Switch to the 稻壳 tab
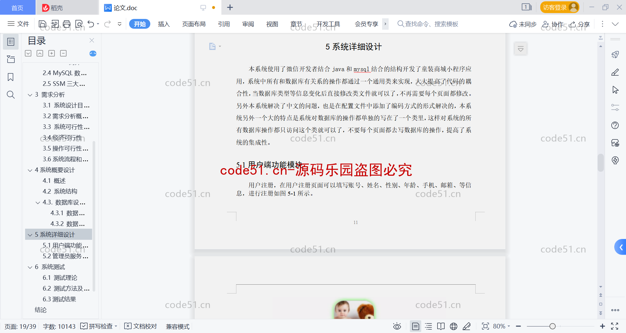This screenshot has height=333, width=626. pyautogui.click(x=67, y=8)
